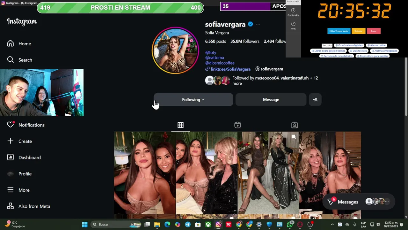Viewport: 408px width, 230px height.
Task: Open the @toty profile link
Action: pos(211,52)
